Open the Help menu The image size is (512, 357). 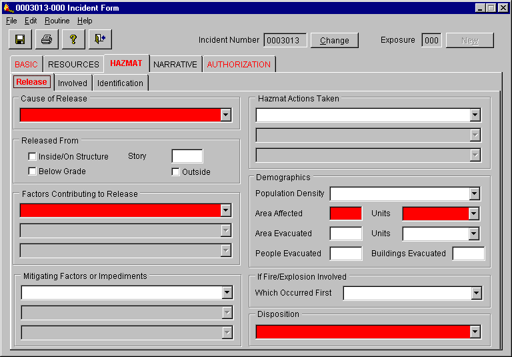85,21
